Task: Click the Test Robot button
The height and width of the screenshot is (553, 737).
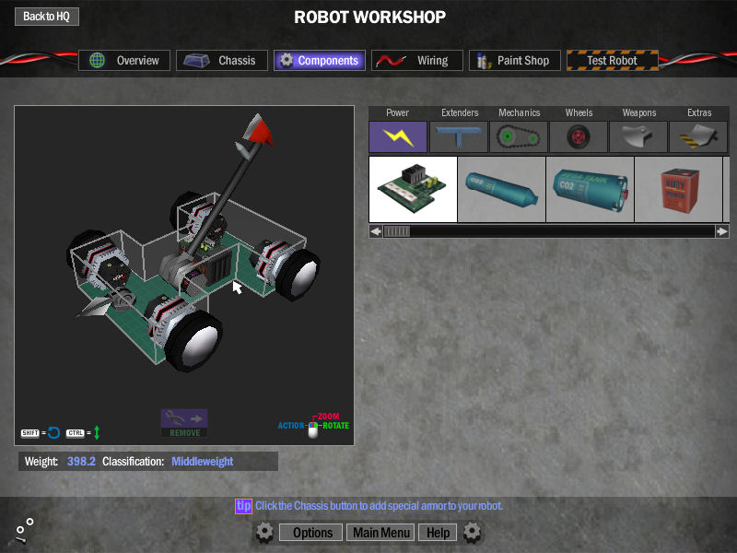Action: pos(613,60)
